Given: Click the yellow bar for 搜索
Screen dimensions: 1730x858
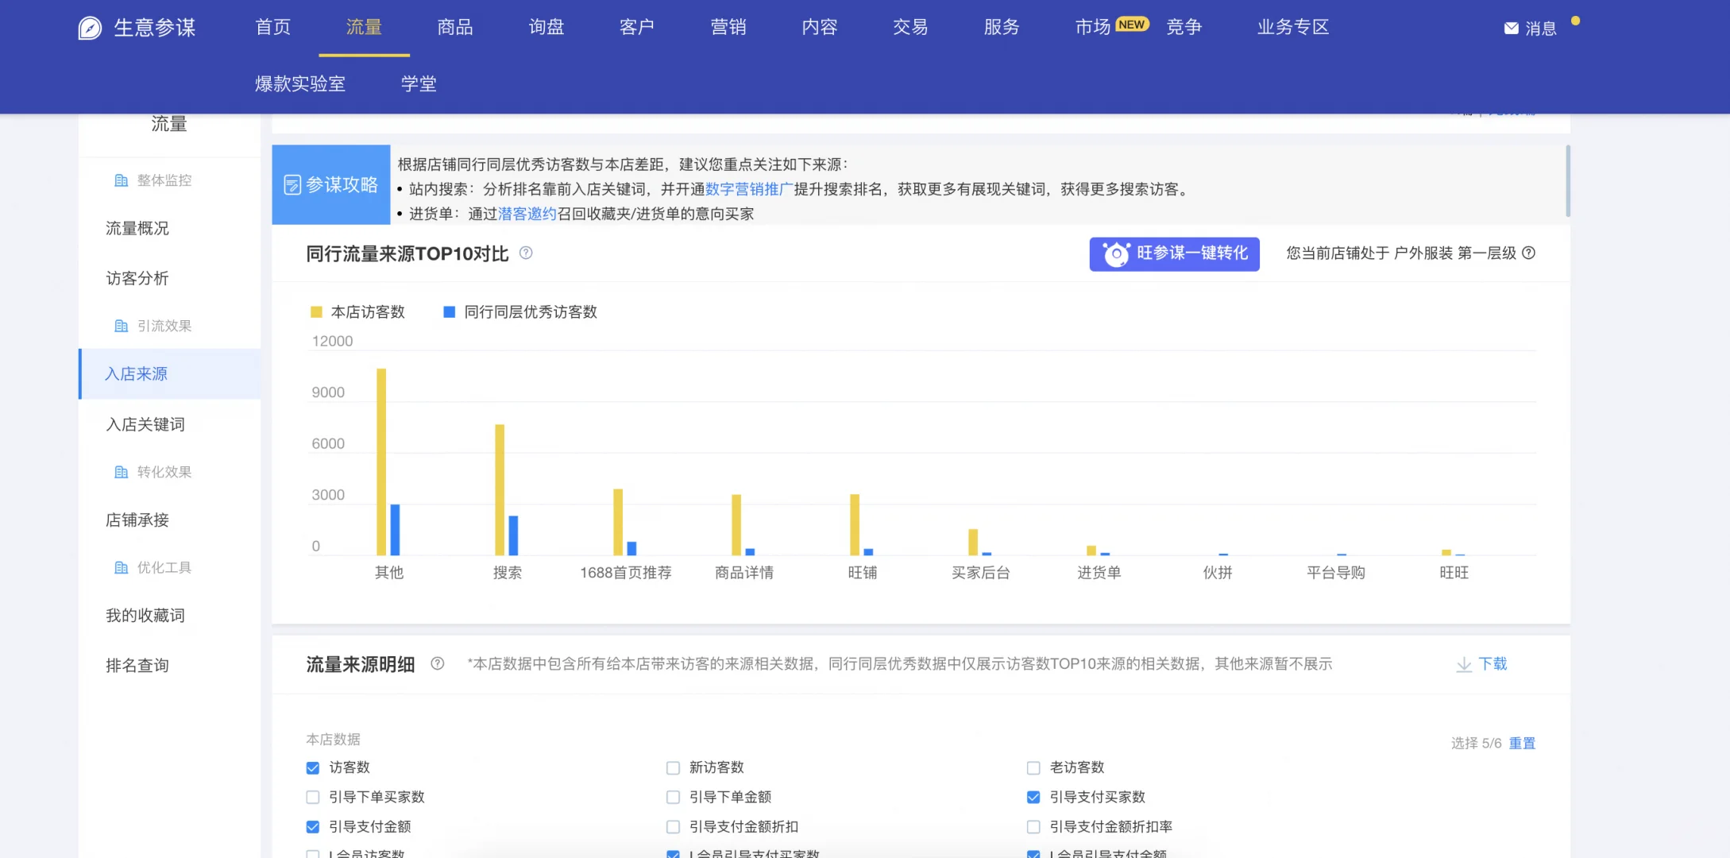Looking at the screenshot, I should 500,489.
